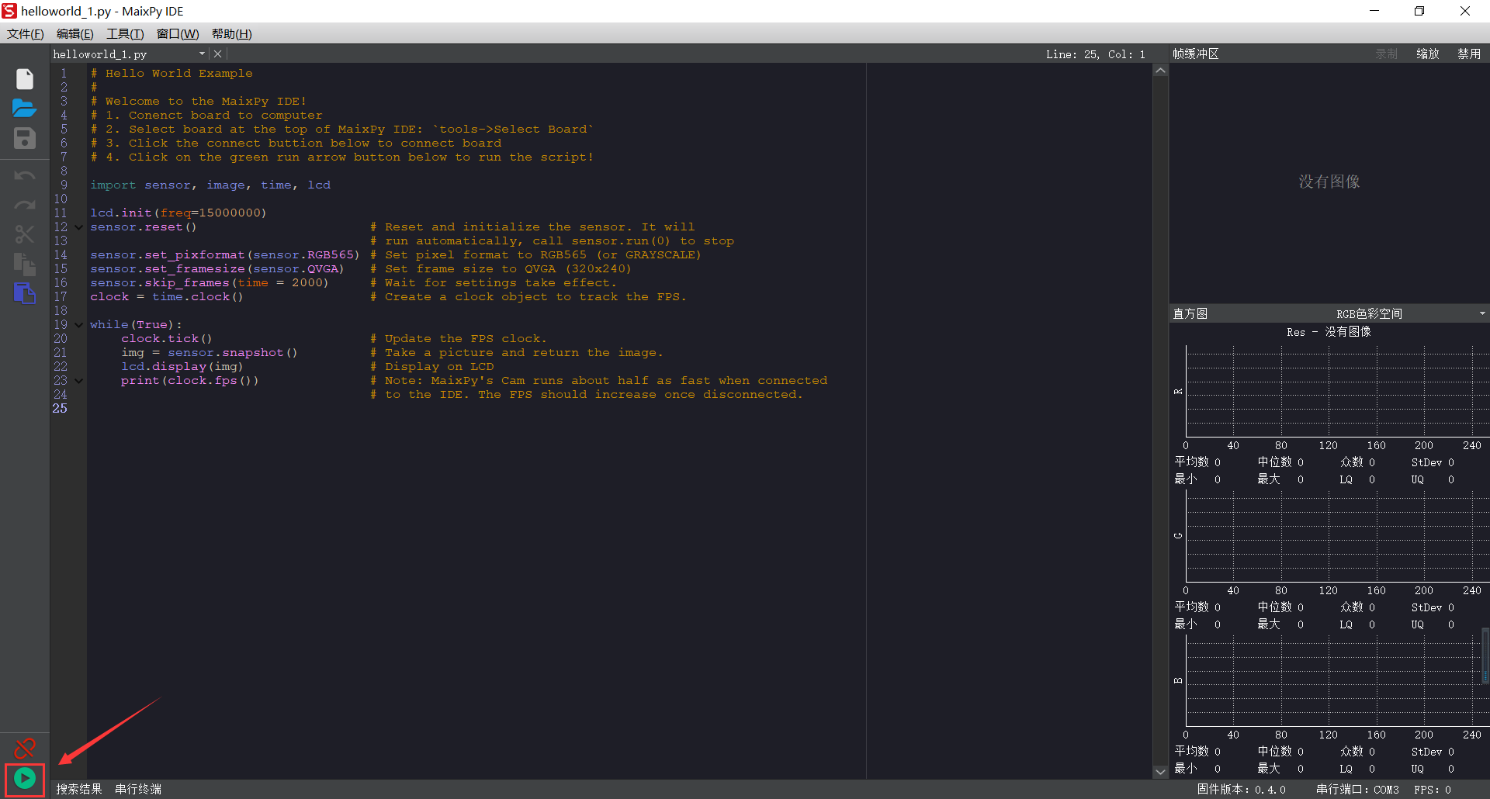Click the 'lcd.display(img)' code line

[182, 367]
